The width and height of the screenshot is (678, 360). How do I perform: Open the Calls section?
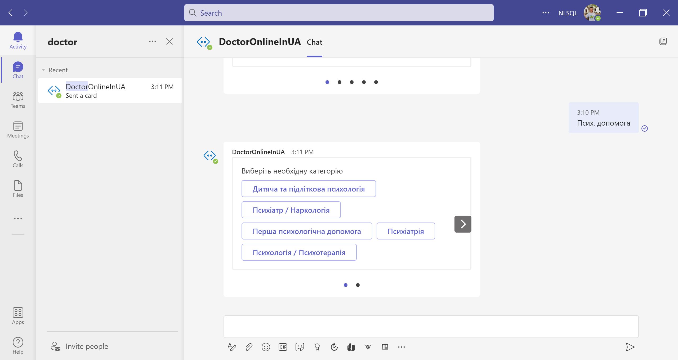18,159
